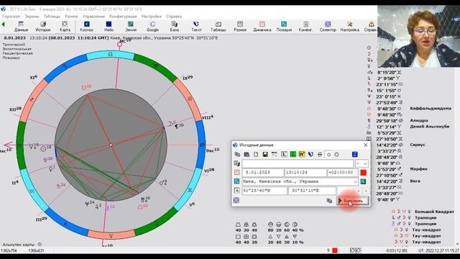Click the copy icon in Исходные данные toolbar

point(237,155)
